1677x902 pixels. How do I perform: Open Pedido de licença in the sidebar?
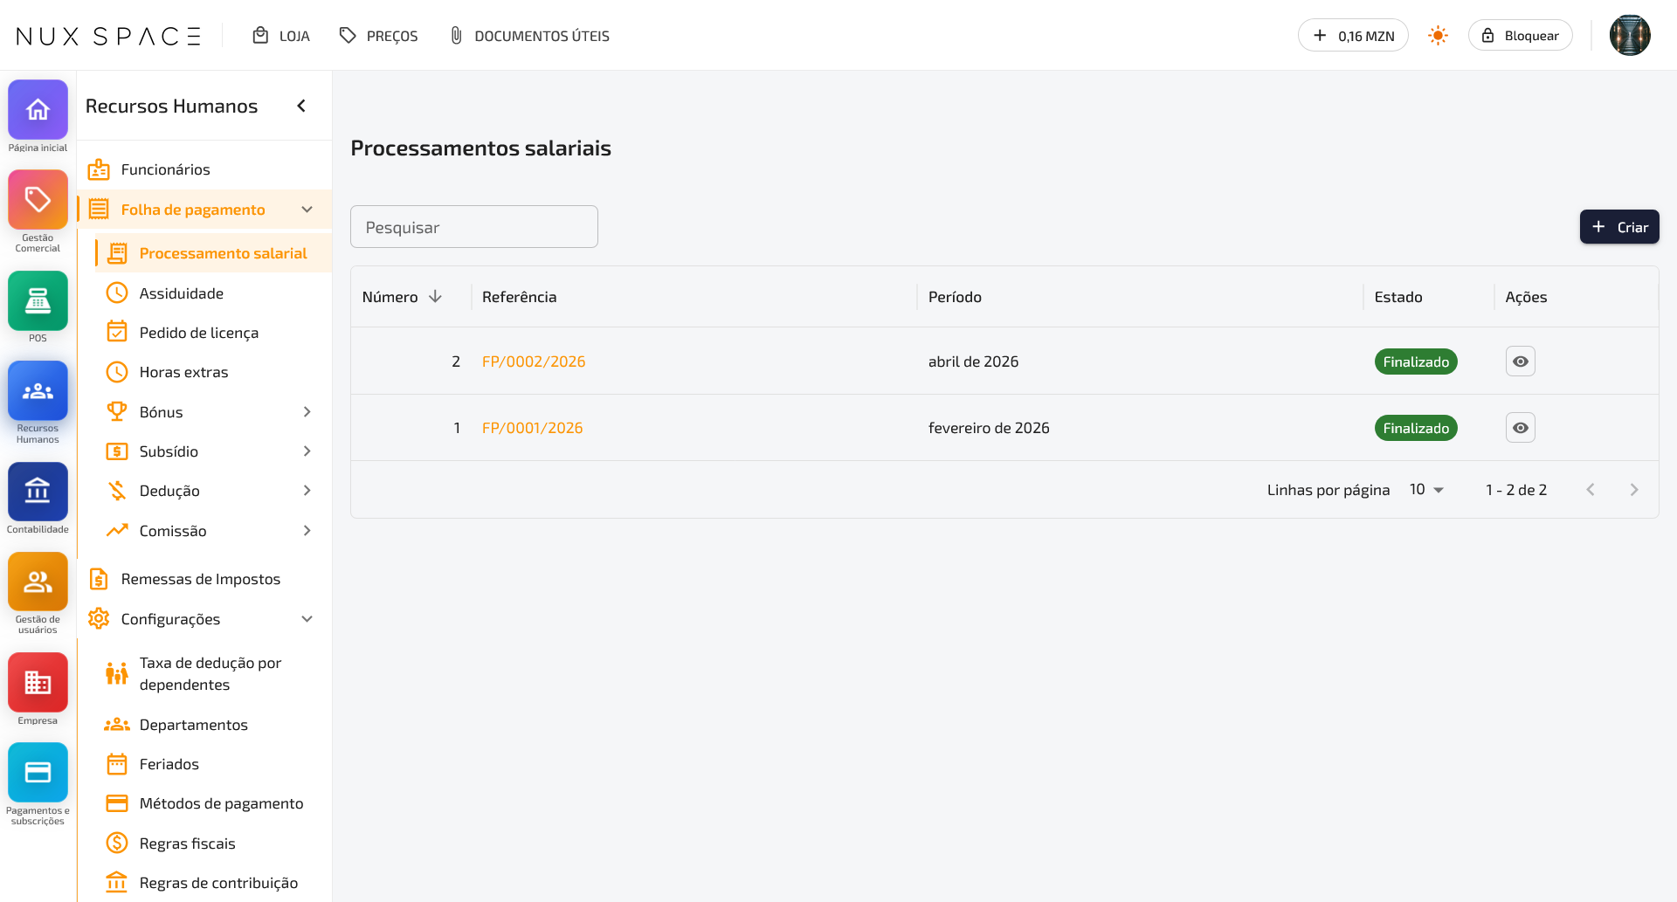pos(213,333)
